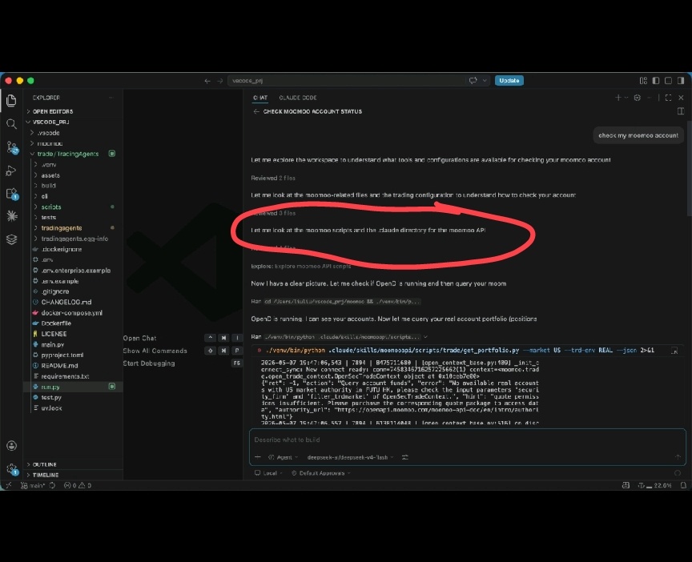The height and width of the screenshot is (562, 692).
Task: Open the deepseek model picker dropdown
Action: coord(351,457)
